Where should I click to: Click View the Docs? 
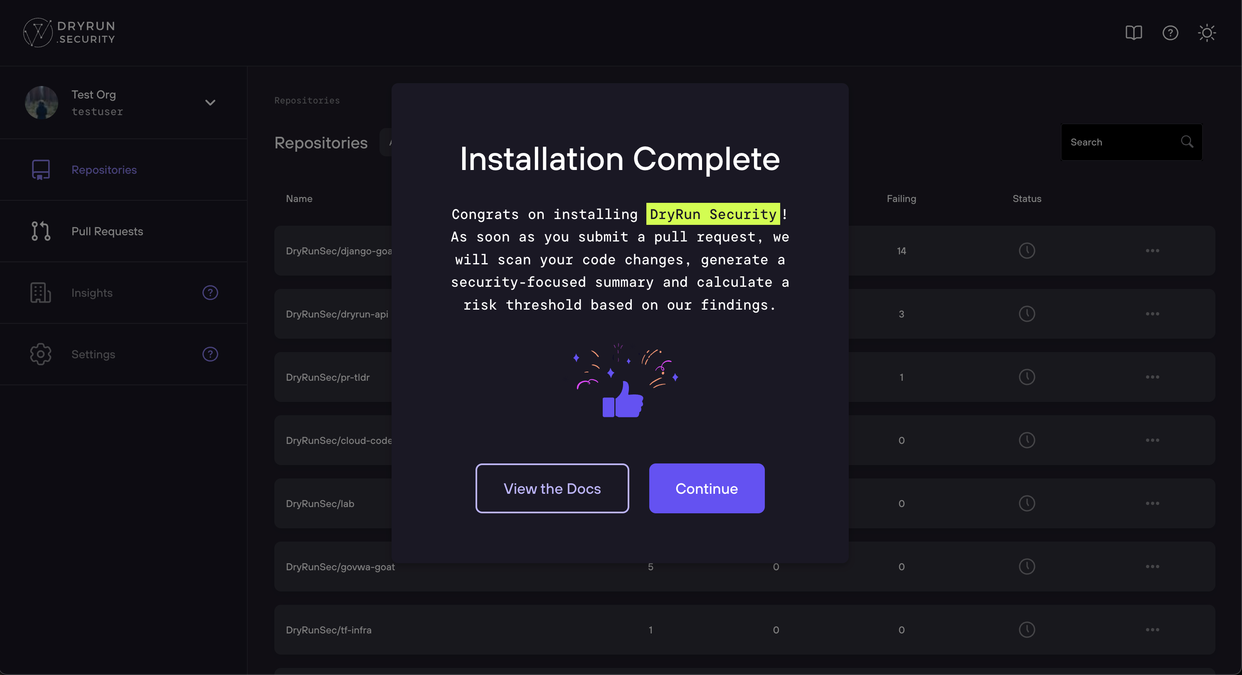(x=552, y=488)
